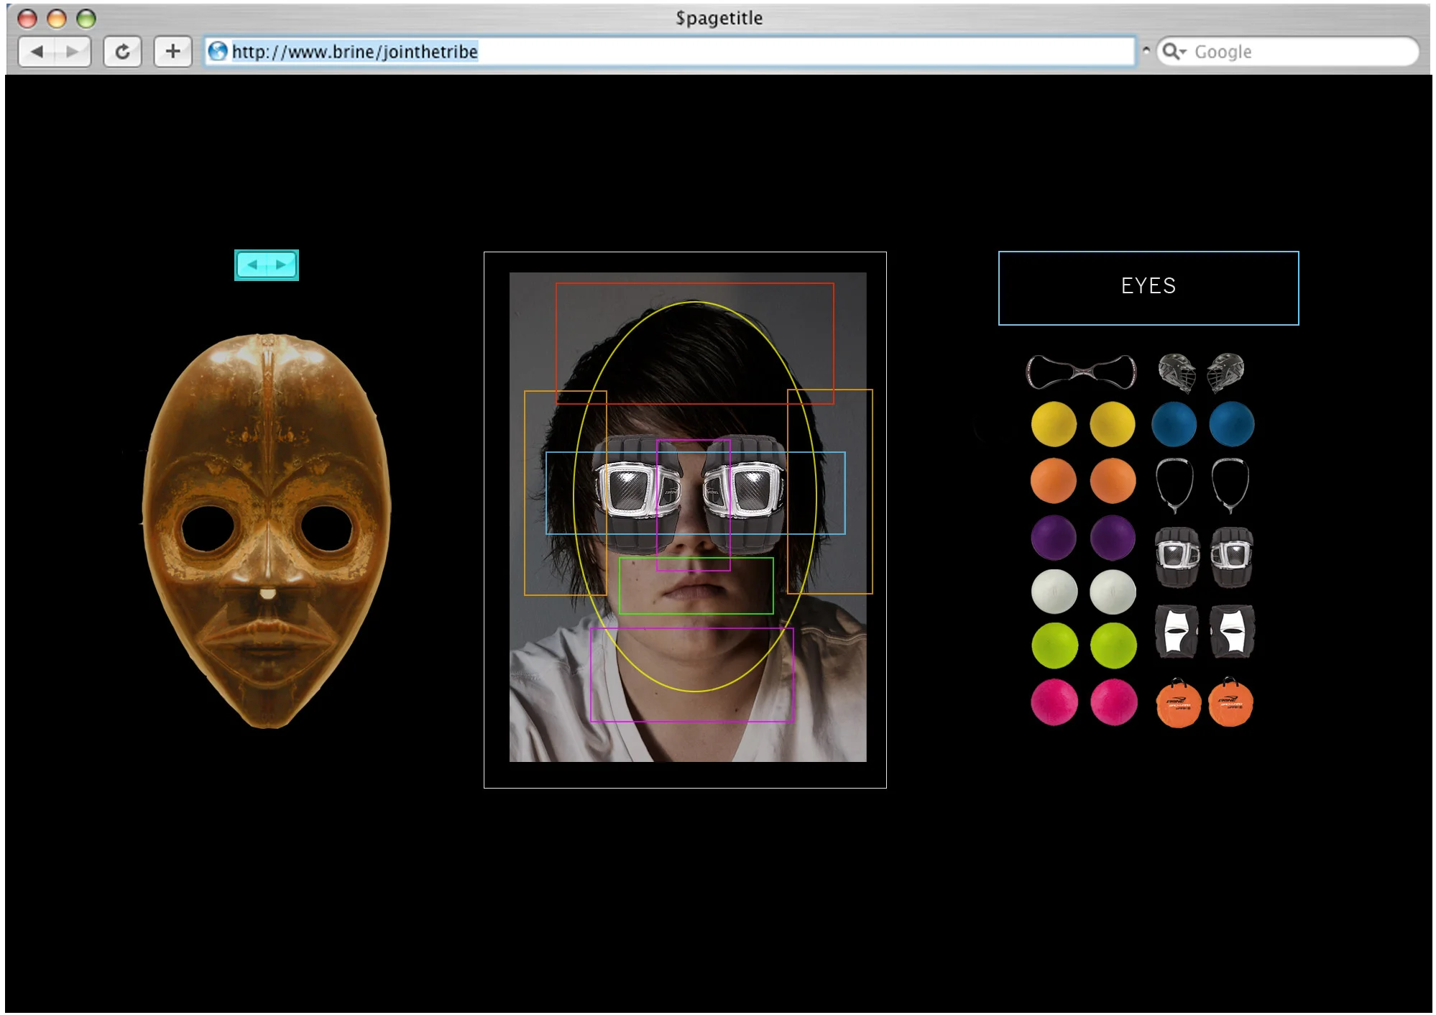Image resolution: width=1436 pixels, height=1015 pixels.
Task: Choose the left chin strap outline item
Action: pyautogui.click(x=1174, y=485)
